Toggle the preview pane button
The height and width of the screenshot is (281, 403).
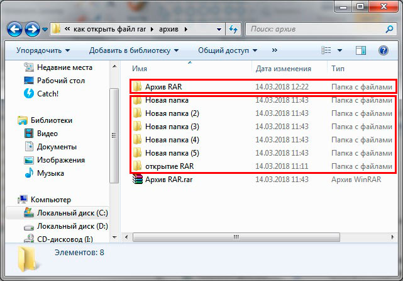361,50
